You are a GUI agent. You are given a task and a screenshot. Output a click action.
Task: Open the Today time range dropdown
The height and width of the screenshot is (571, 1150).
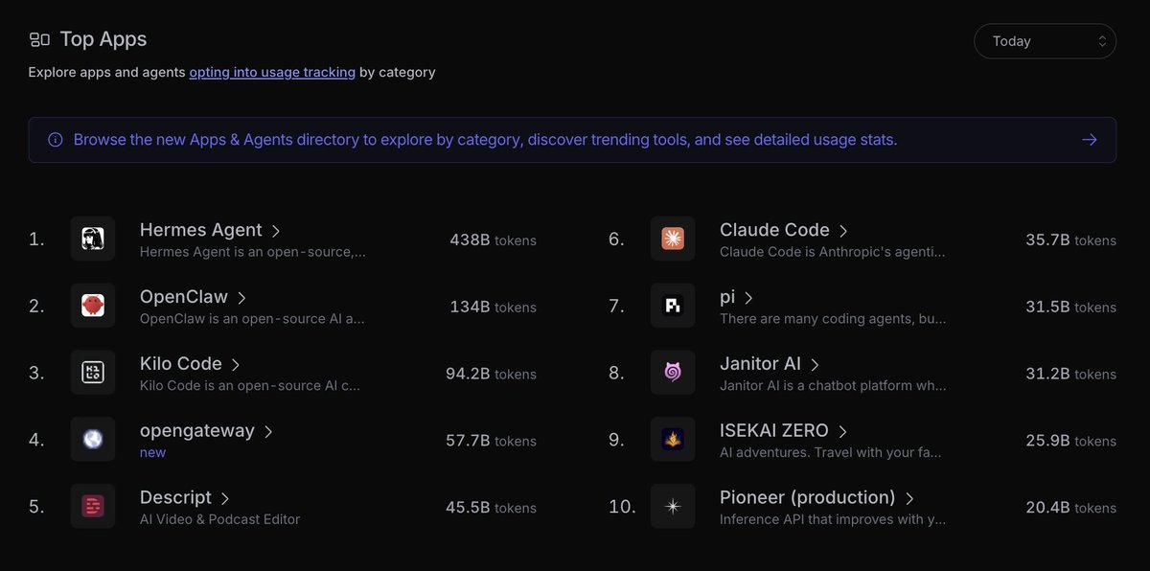tap(1045, 41)
